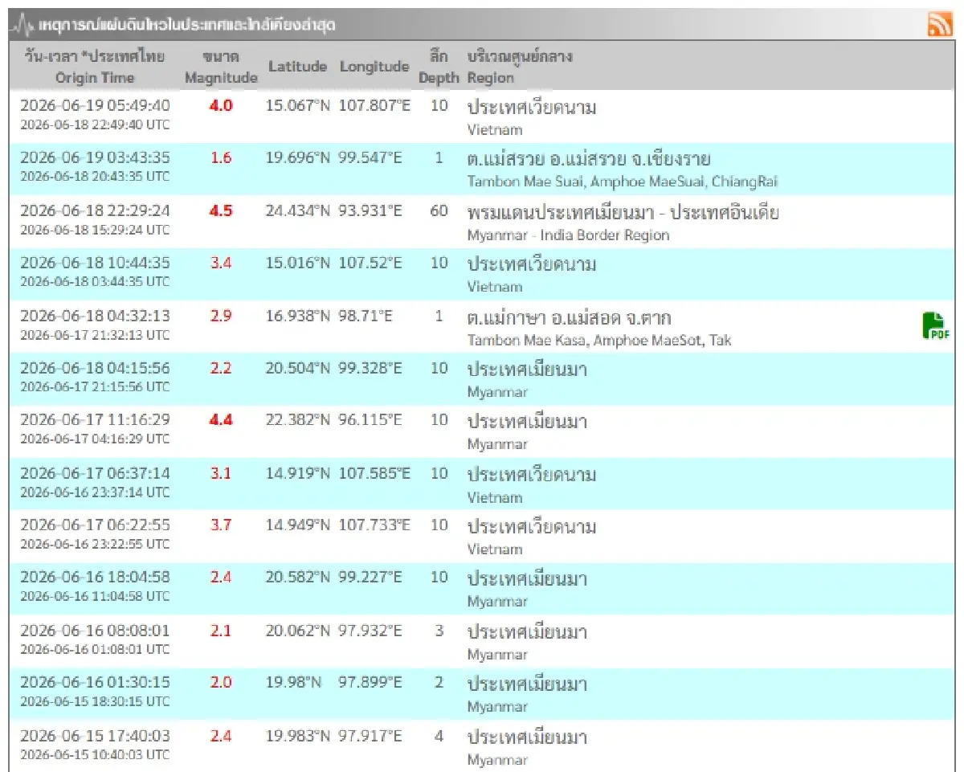The width and height of the screenshot is (964, 772).
Task: Click the date 2026-06-16 08:08:01
Action: click(95, 631)
